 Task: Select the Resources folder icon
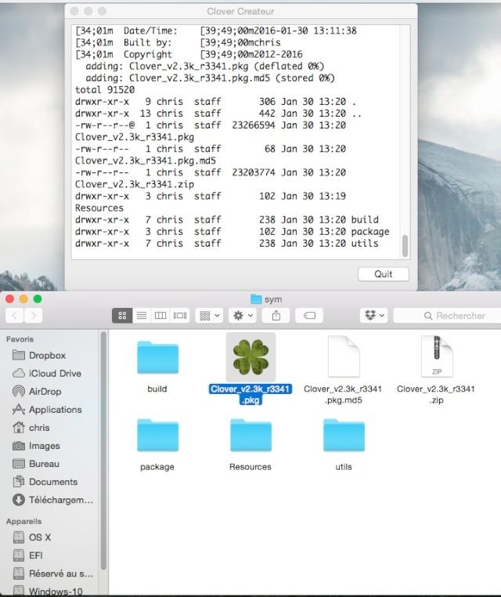coord(250,435)
